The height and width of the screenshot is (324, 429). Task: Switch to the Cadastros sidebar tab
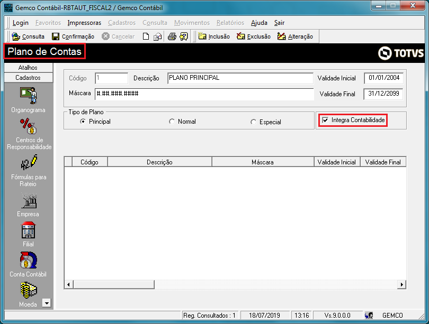(29, 78)
